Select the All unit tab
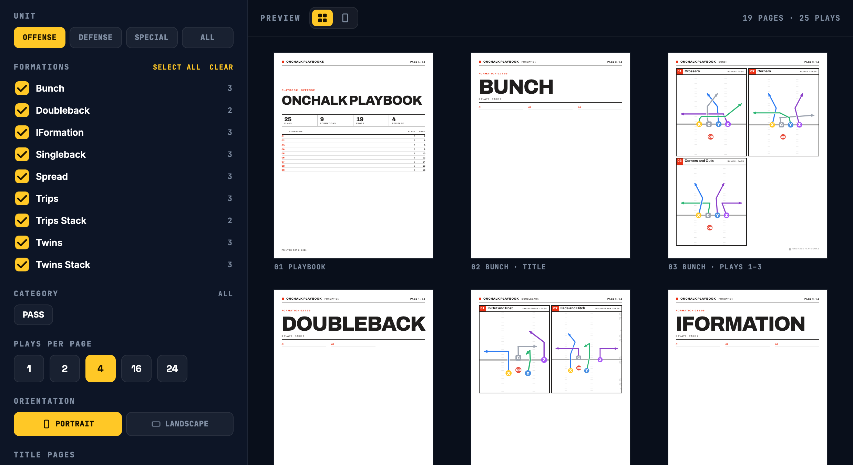The width and height of the screenshot is (853, 465). point(208,38)
